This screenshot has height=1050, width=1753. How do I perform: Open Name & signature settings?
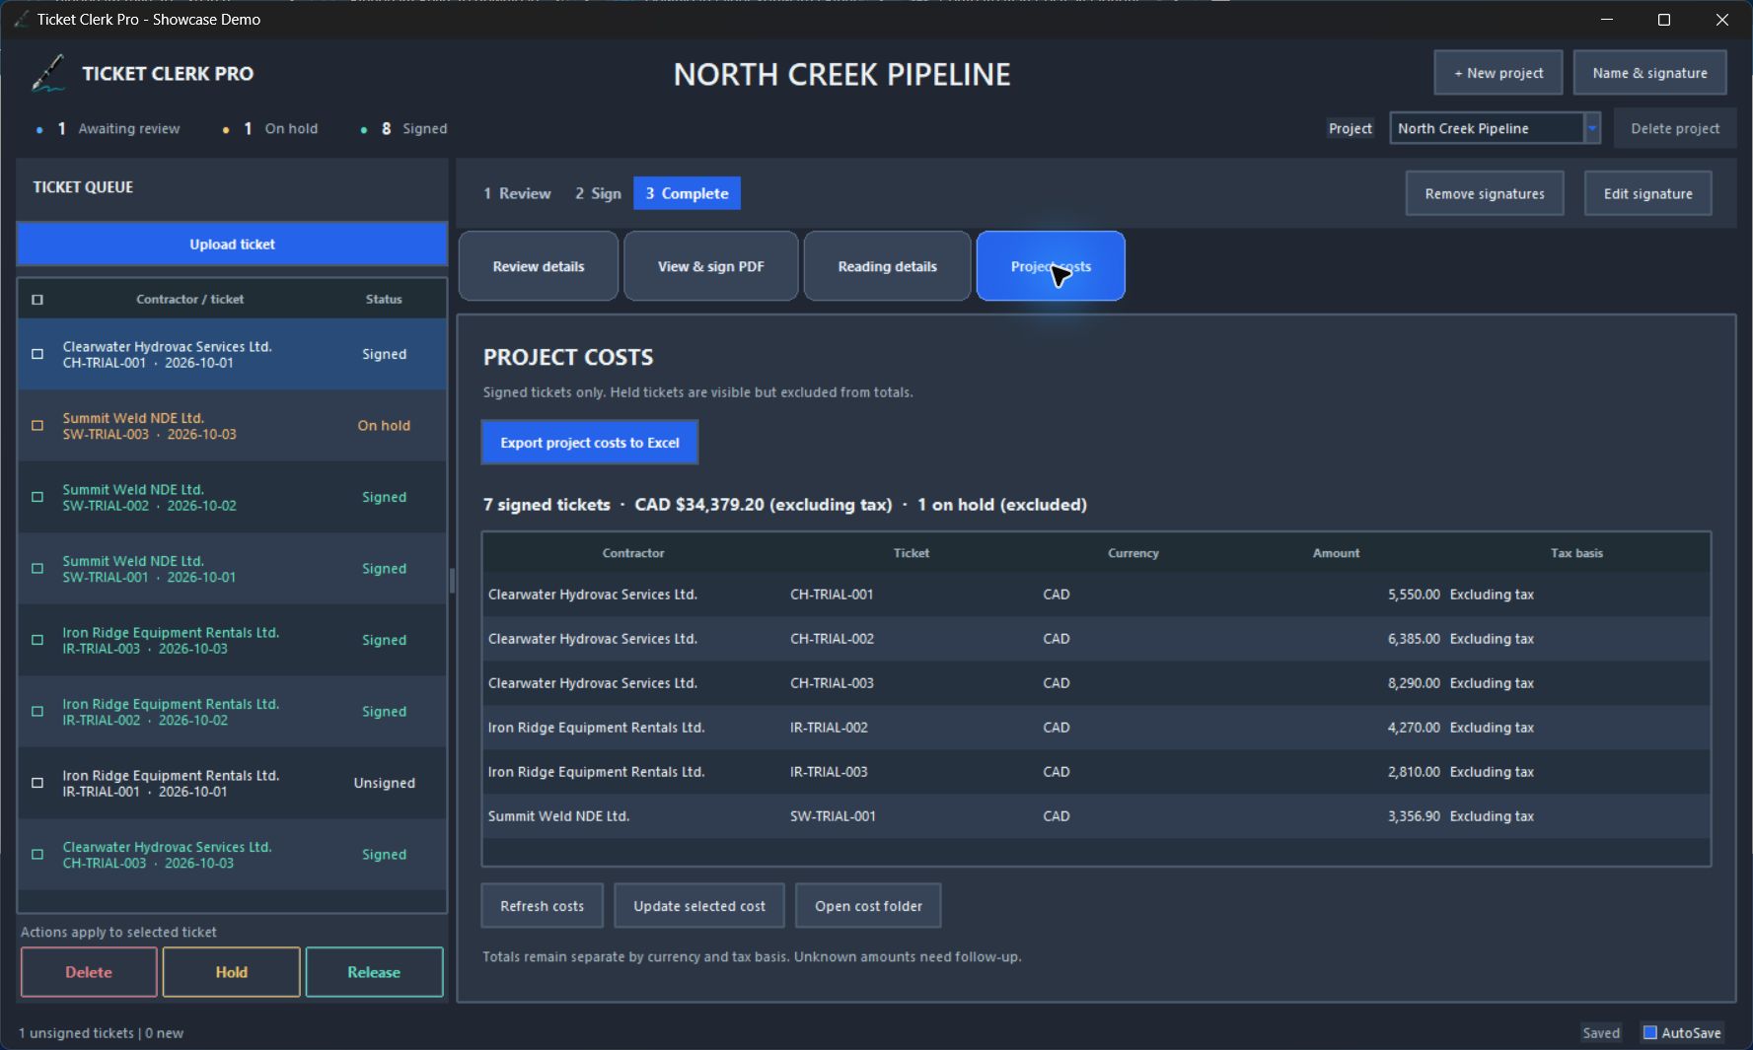click(x=1649, y=73)
